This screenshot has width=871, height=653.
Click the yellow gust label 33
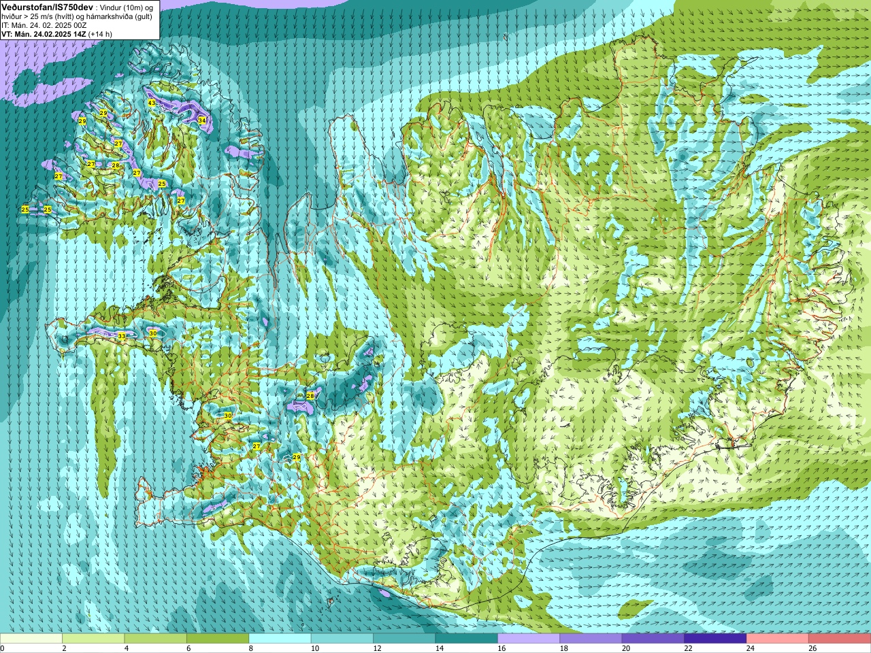(x=122, y=336)
